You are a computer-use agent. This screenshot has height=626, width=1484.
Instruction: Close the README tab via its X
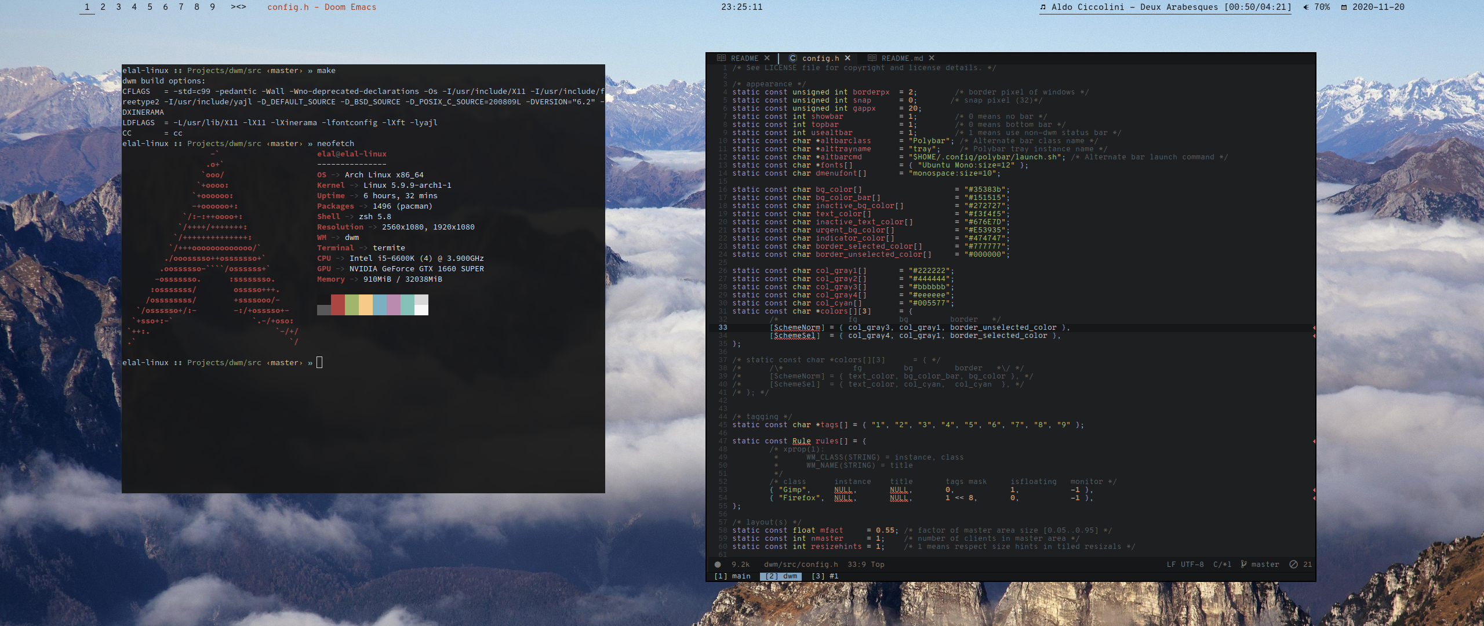(x=767, y=58)
